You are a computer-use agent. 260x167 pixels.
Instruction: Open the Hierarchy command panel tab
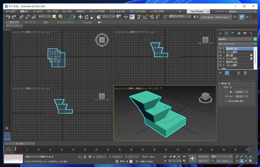coord(232,34)
